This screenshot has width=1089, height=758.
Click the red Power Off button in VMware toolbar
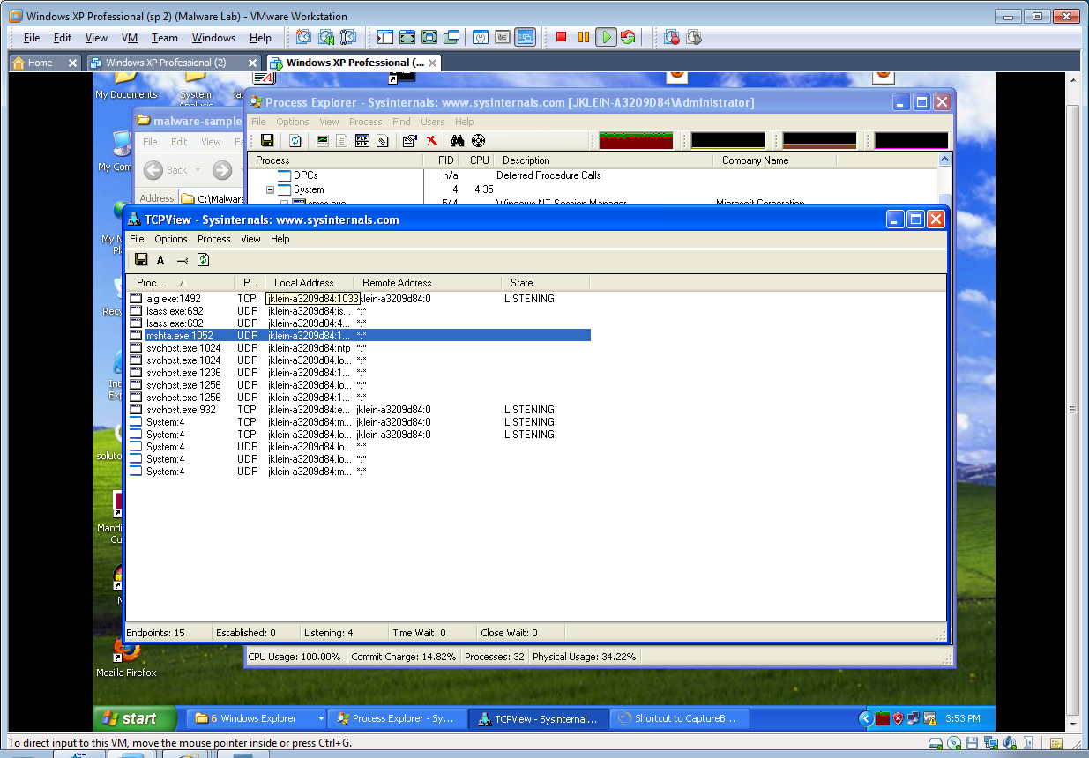(x=561, y=37)
